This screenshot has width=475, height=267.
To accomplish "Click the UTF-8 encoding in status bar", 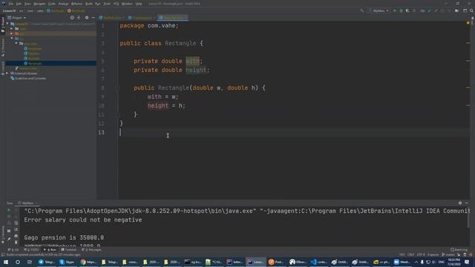I will [421, 254].
